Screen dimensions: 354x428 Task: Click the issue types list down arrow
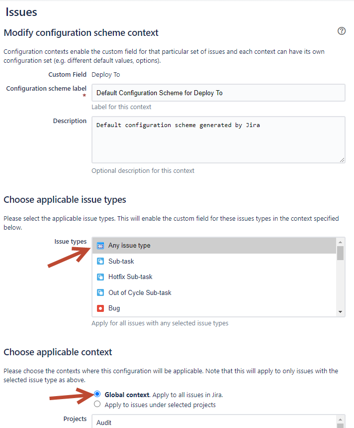[340, 312]
